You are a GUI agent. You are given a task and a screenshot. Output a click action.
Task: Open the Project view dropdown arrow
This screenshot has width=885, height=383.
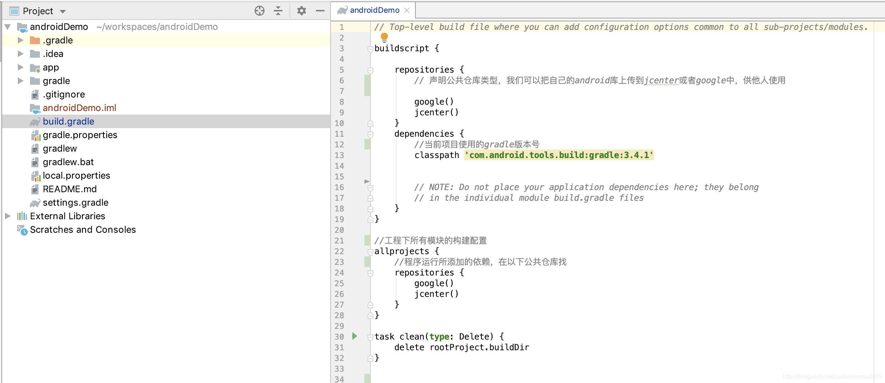tap(63, 11)
